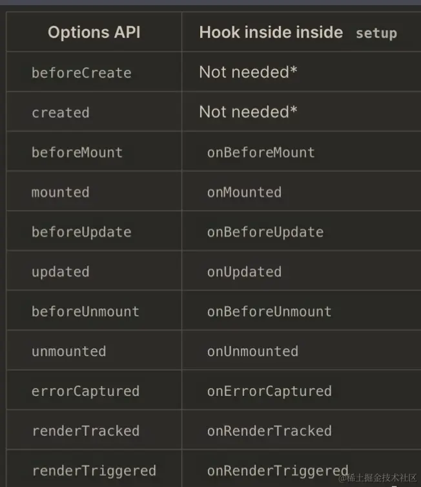Click "Not needed*" in the created row
This screenshot has width=421, height=487.
[248, 112]
